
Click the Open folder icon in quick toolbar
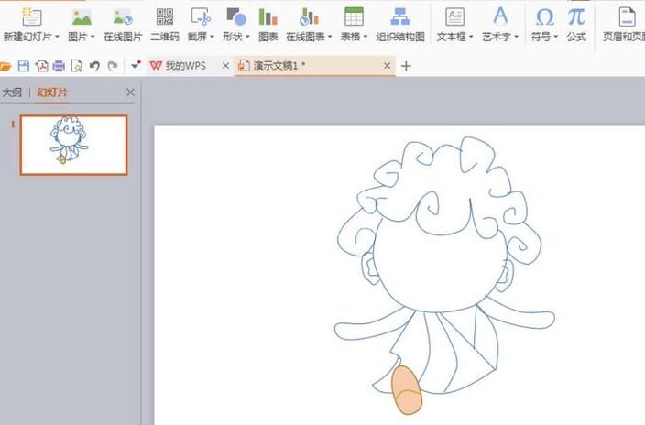pyautogui.click(x=5, y=66)
